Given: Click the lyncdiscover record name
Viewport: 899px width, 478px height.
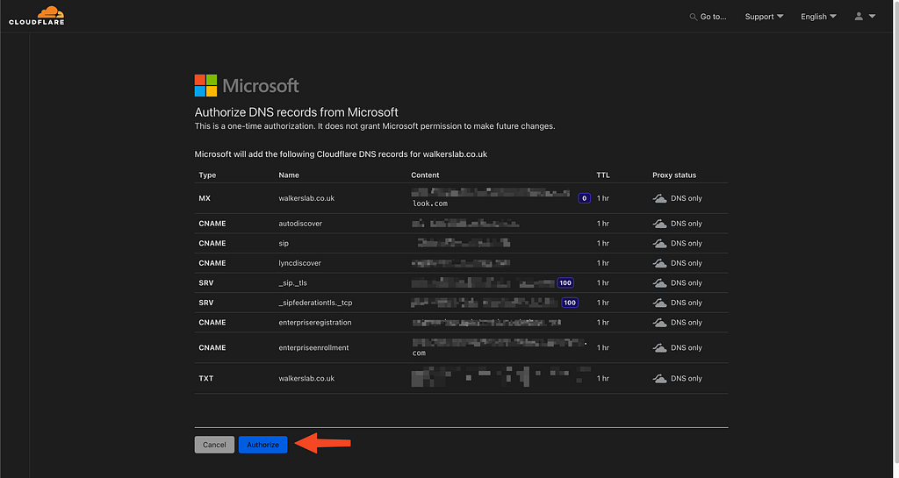Looking at the screenshot, I should 299,263.
